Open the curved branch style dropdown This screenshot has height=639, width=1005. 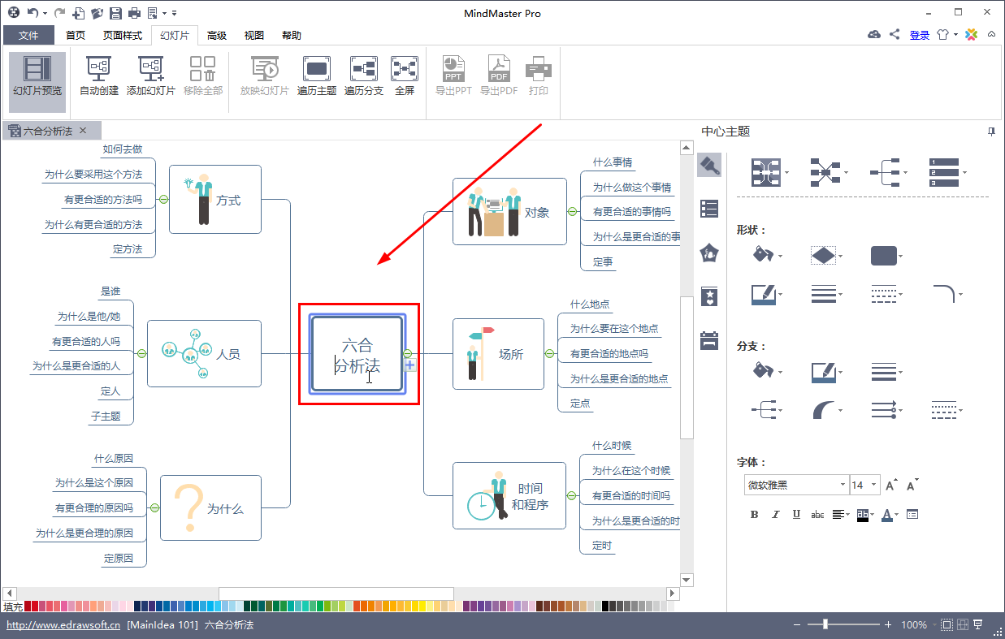click(x=827, y=410)
